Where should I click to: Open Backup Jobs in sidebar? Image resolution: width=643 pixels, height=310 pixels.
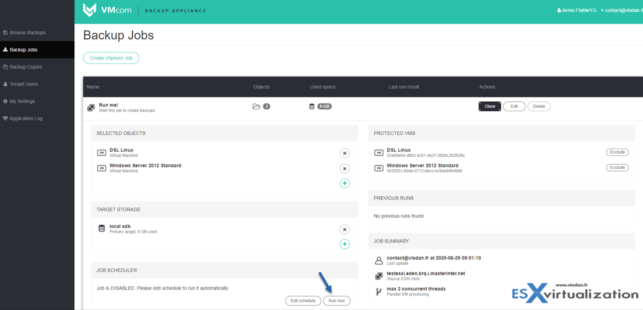(x=37, y=50)
